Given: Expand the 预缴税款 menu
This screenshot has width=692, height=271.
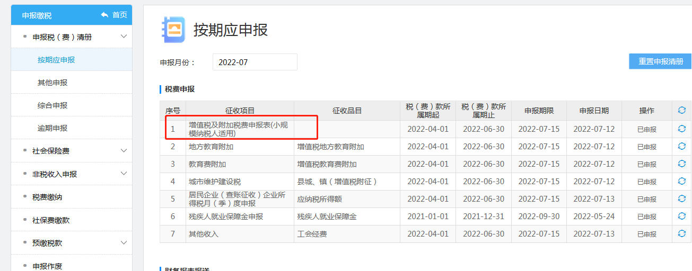Looking at the screenshot, I should pyautogui.click(x=124, y=243).
